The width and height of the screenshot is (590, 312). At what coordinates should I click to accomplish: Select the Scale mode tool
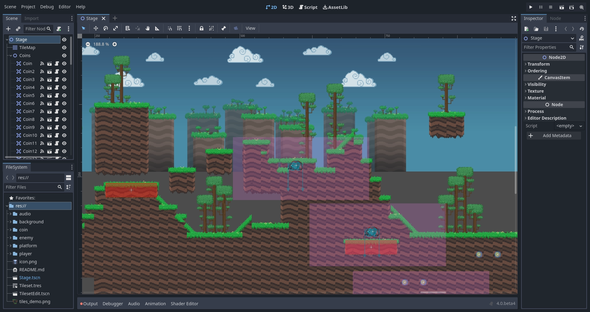116,28
